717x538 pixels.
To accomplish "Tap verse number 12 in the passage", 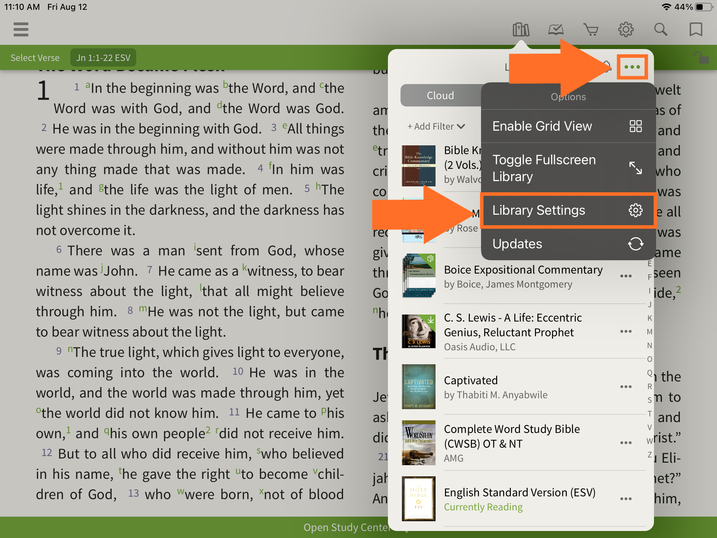I will click(x=47, y=453).
